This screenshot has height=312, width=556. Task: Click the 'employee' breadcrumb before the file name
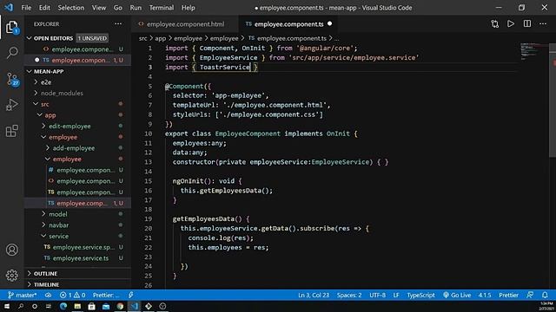[224, 38]
